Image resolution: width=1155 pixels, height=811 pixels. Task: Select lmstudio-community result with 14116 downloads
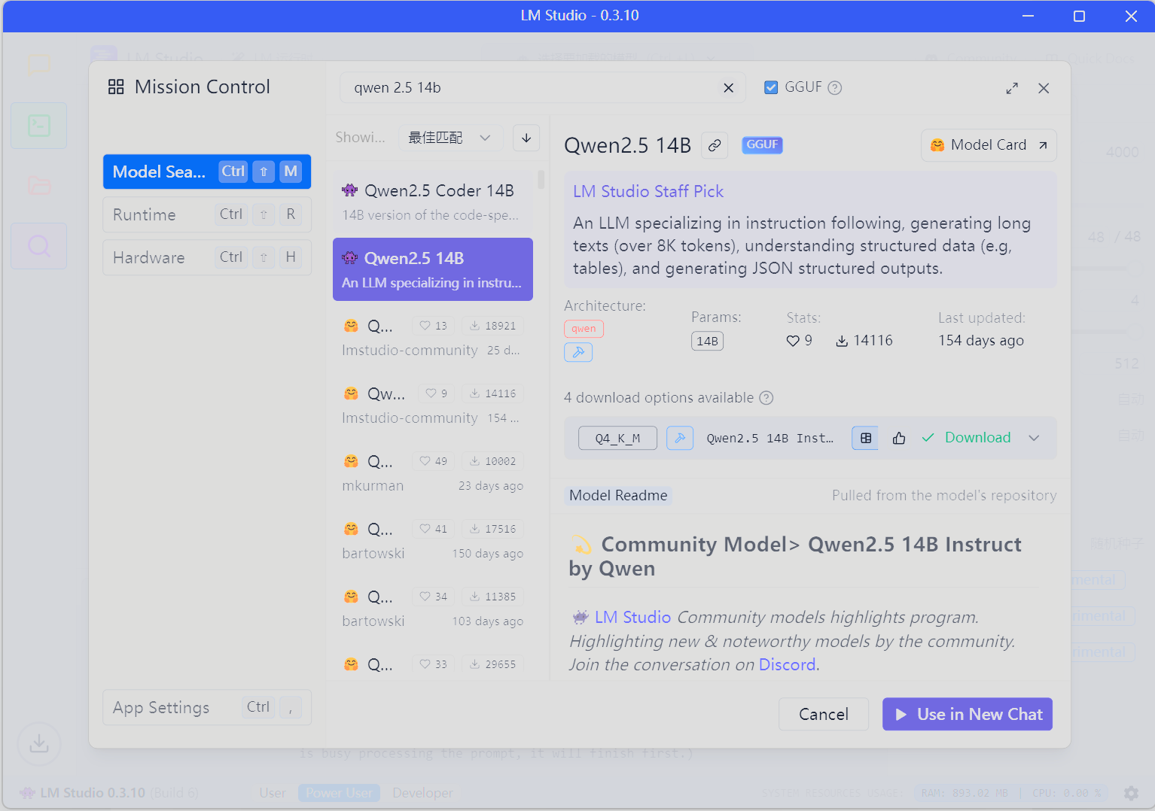pyautogui.click(x=433, y=405)
